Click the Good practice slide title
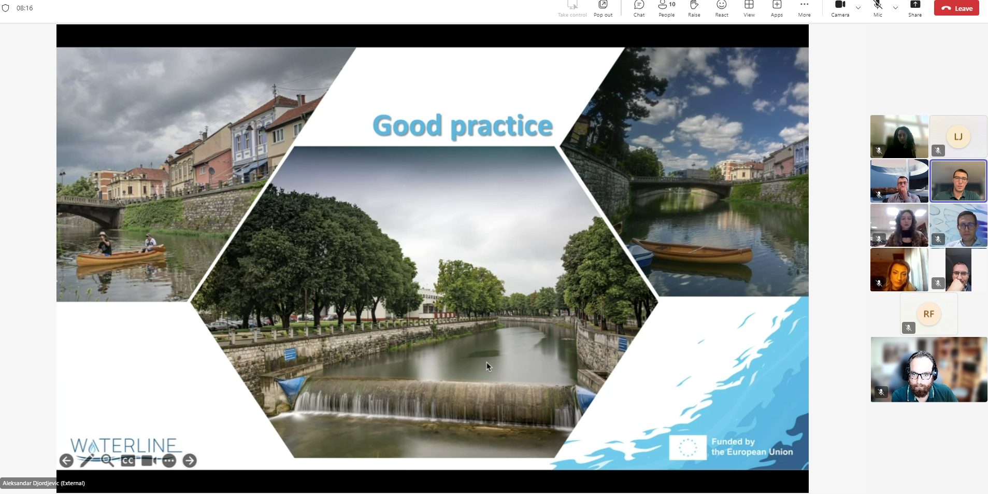988x494 pixels. (x=463, y=126)
